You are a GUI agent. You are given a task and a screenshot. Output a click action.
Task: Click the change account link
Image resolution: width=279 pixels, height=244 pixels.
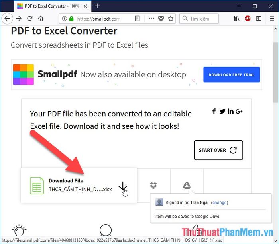pyautogui.click(x=219, y=203)
